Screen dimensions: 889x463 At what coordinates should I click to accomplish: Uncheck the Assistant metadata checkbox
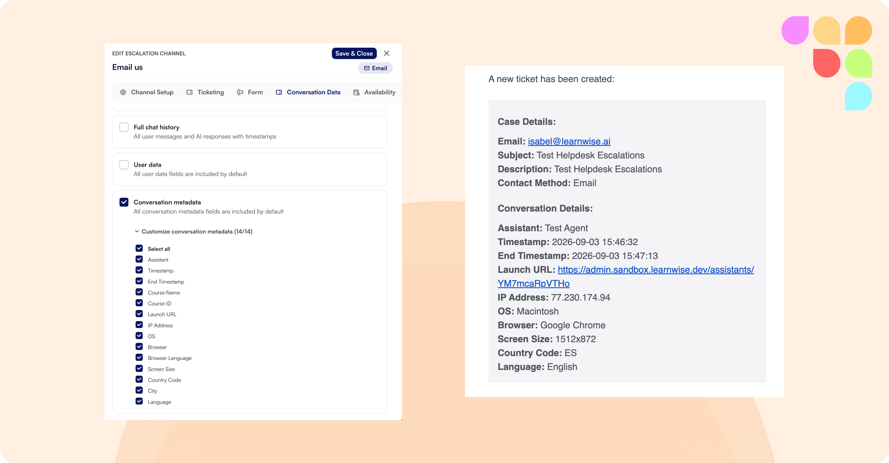139,260
